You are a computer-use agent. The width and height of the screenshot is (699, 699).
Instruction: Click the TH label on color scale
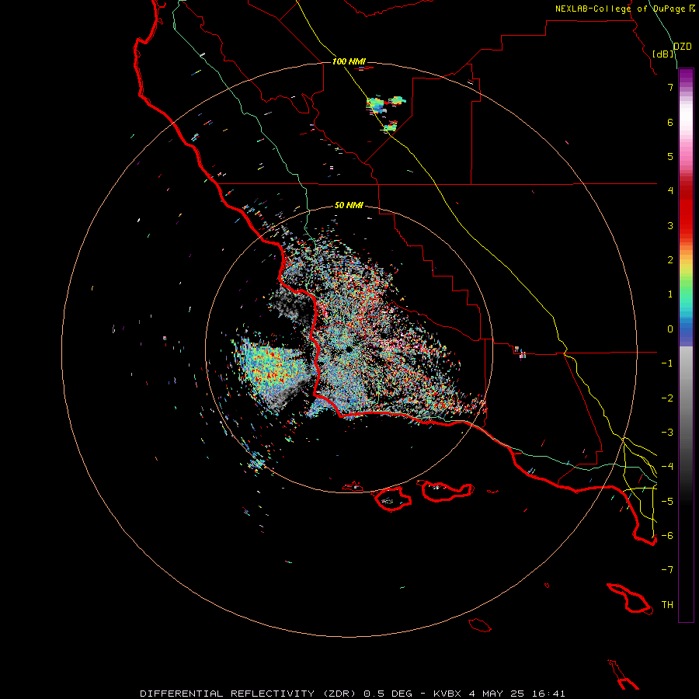[667, 604]
